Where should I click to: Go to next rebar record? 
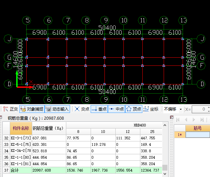click(x=194, y=119)
